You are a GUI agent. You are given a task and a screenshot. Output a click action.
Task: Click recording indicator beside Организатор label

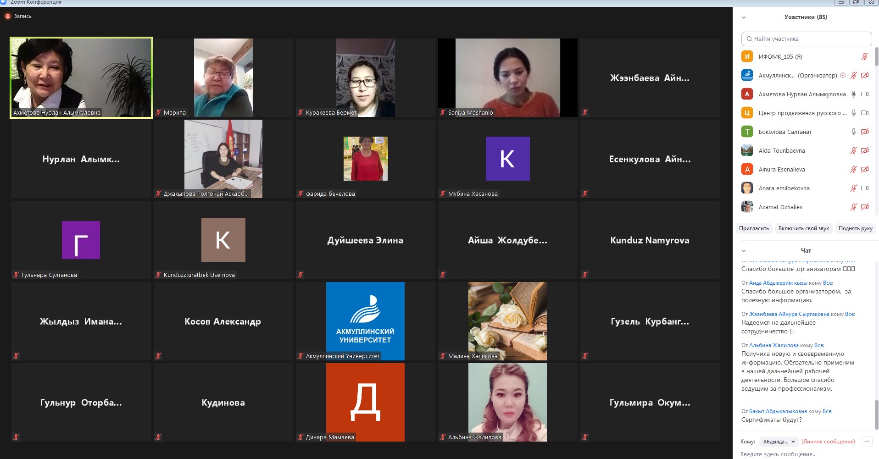tap(843, 76)
